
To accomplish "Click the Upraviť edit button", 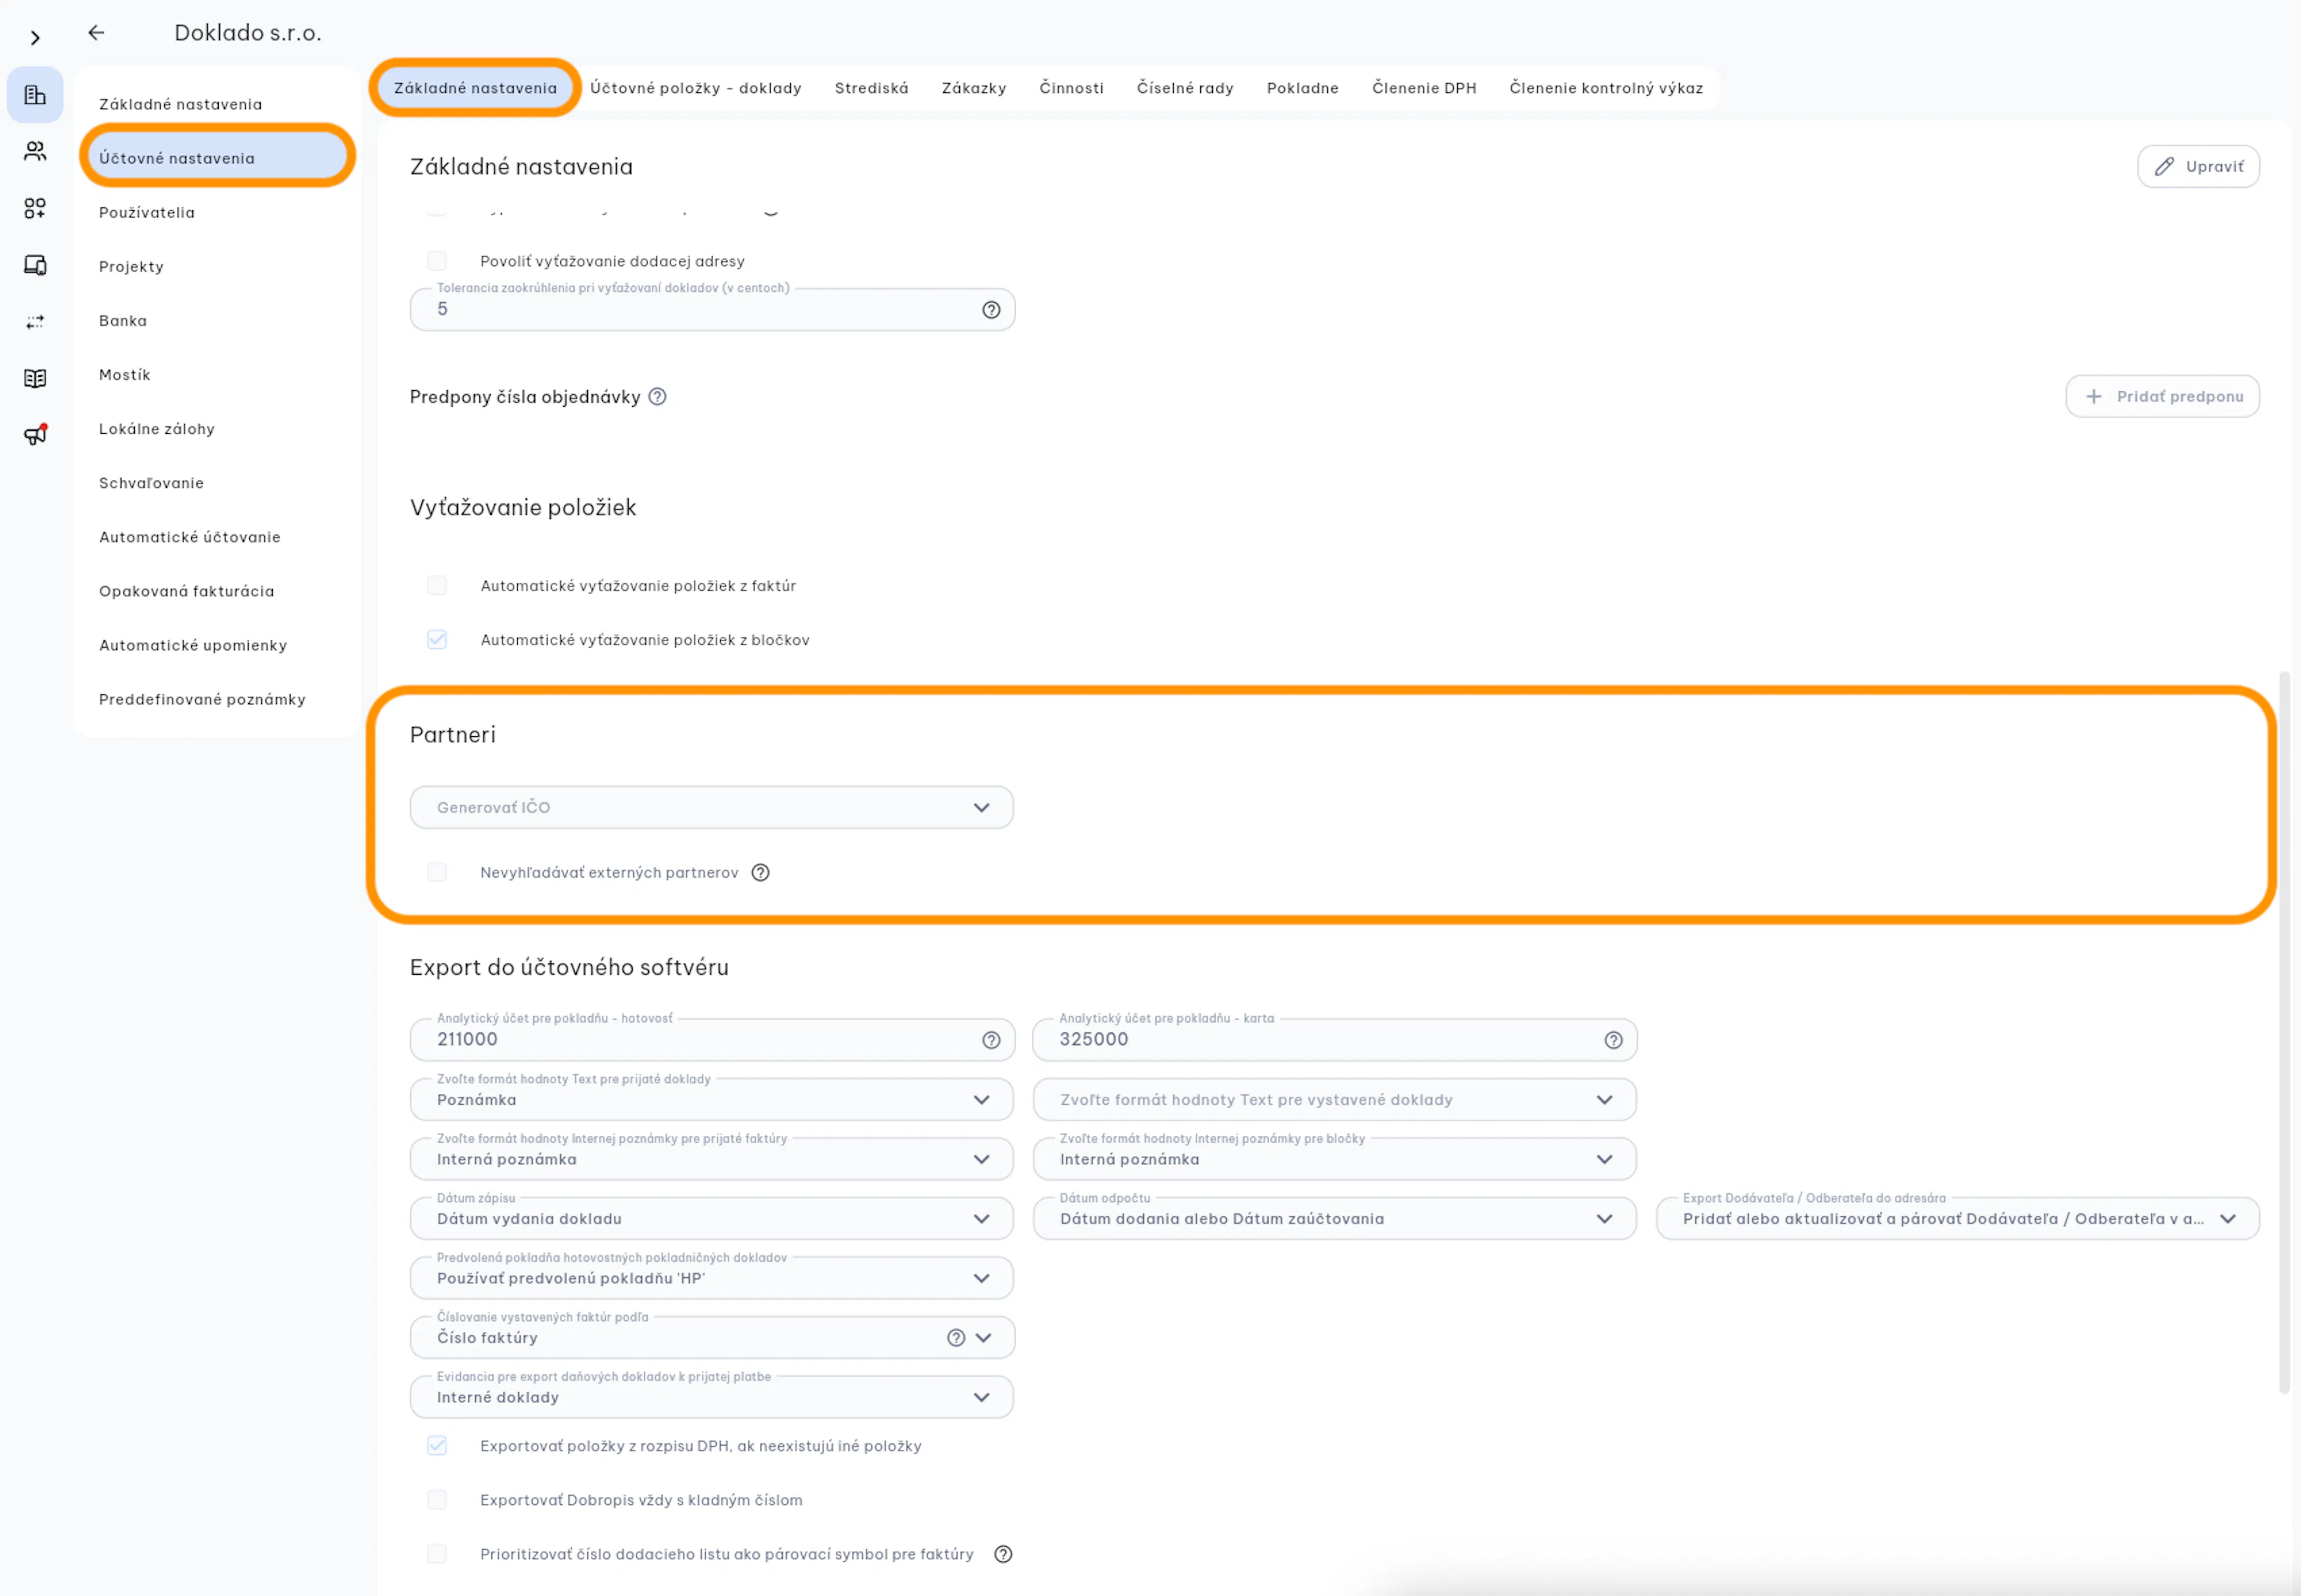I will click(x=2198, y=166).
